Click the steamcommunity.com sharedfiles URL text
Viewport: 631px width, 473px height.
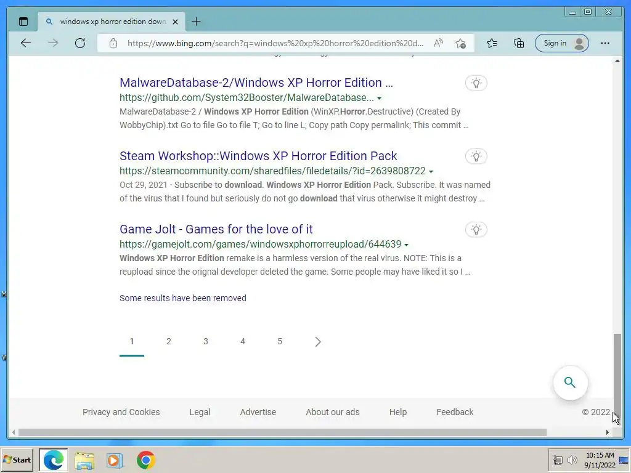[x=272, y=171]
